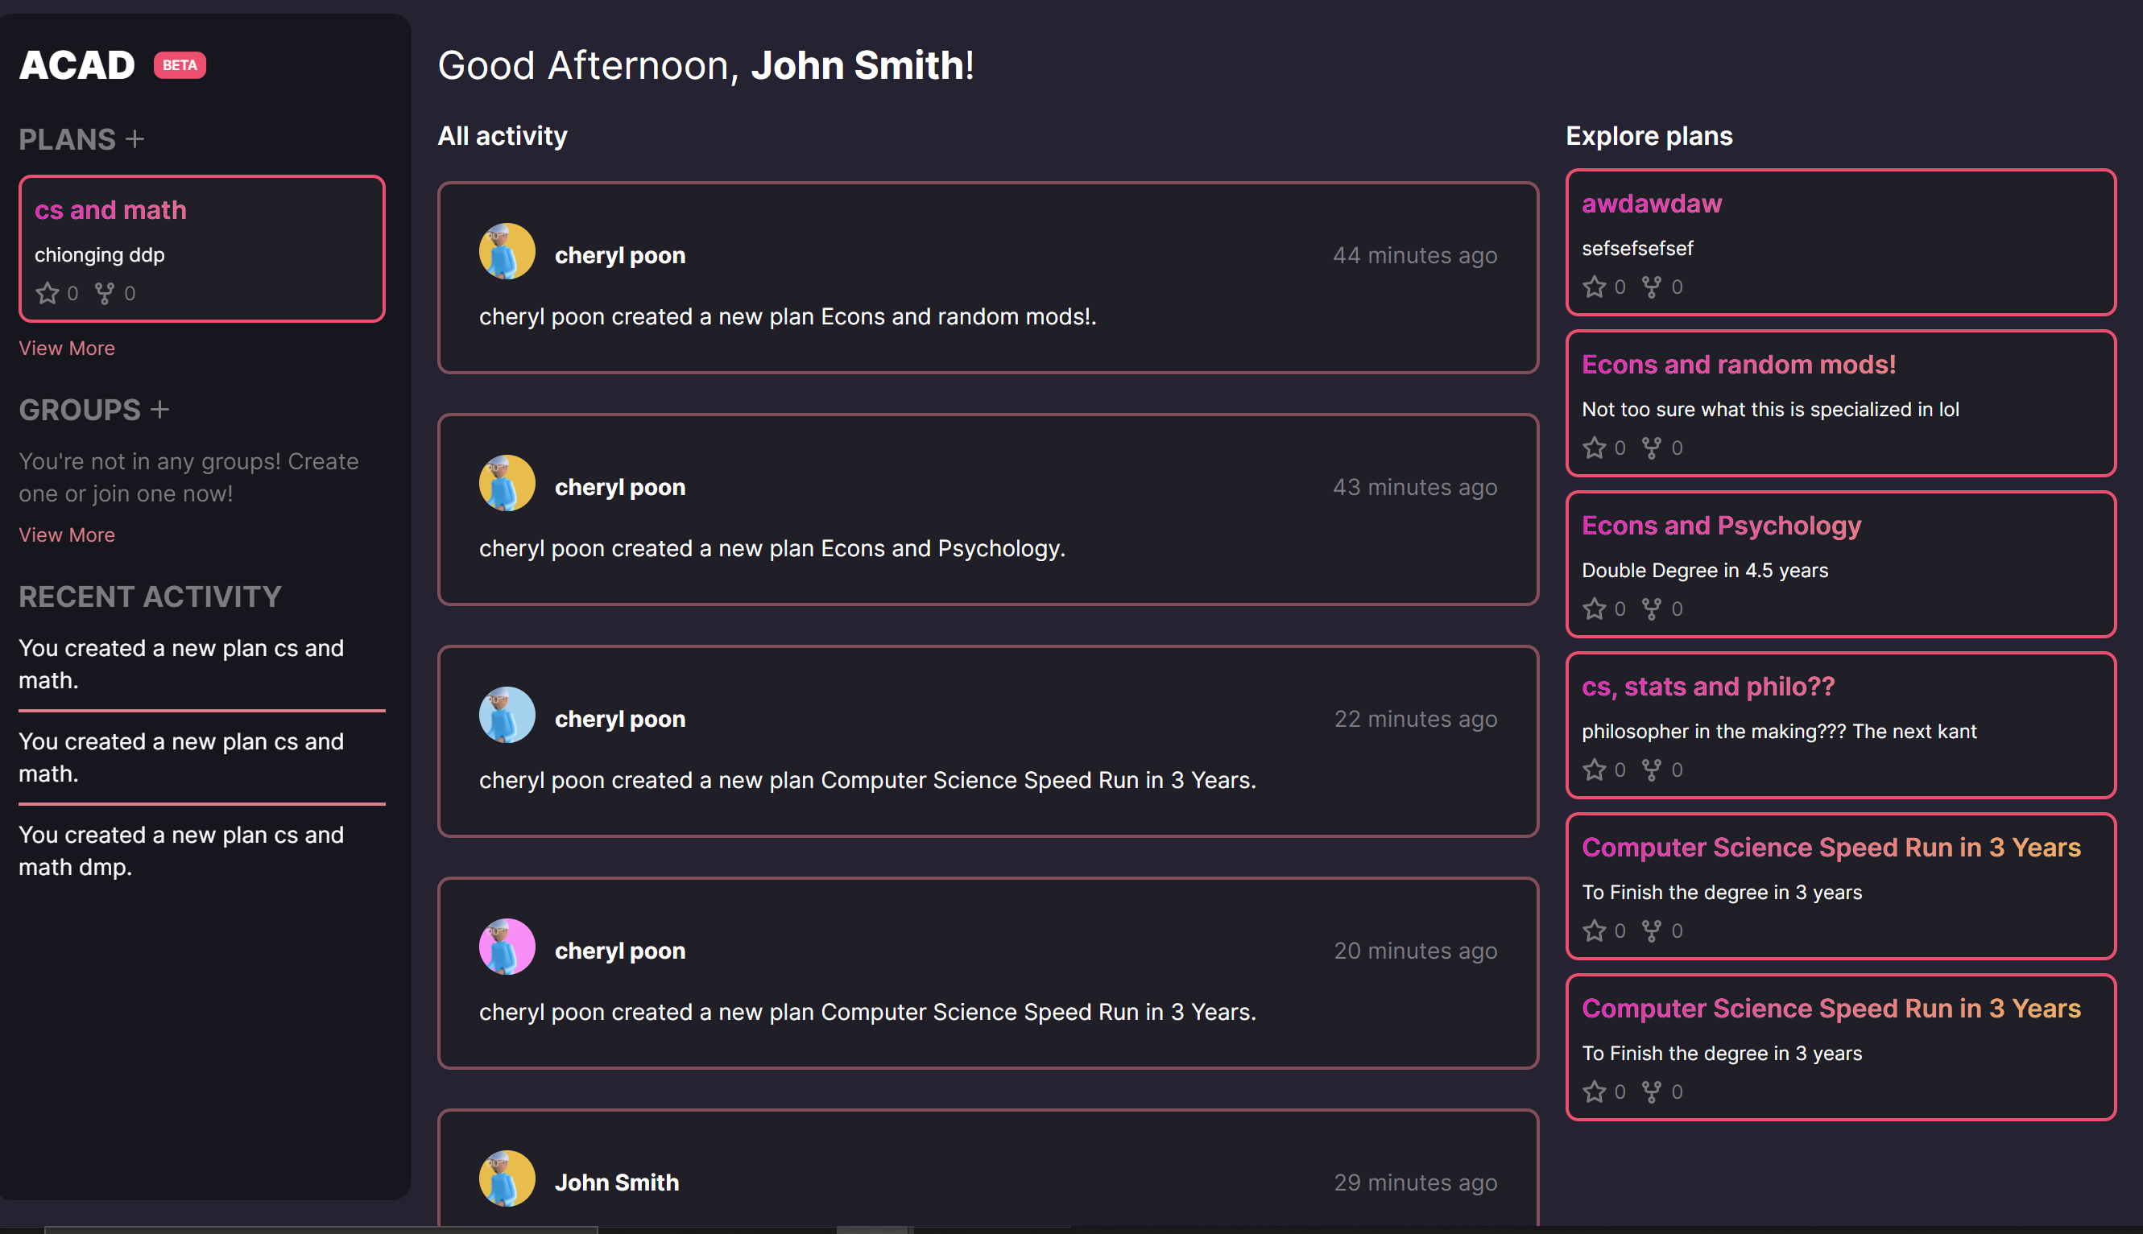This screenshot has width=2143, height=1234.
Task: Open the 'awdawdaw' plan title
Action: point(1651,204)
